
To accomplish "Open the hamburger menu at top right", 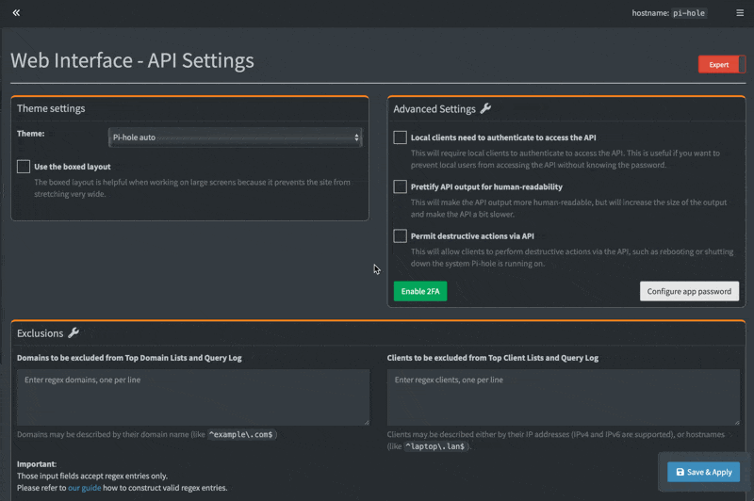I will [x=740, y=13].
